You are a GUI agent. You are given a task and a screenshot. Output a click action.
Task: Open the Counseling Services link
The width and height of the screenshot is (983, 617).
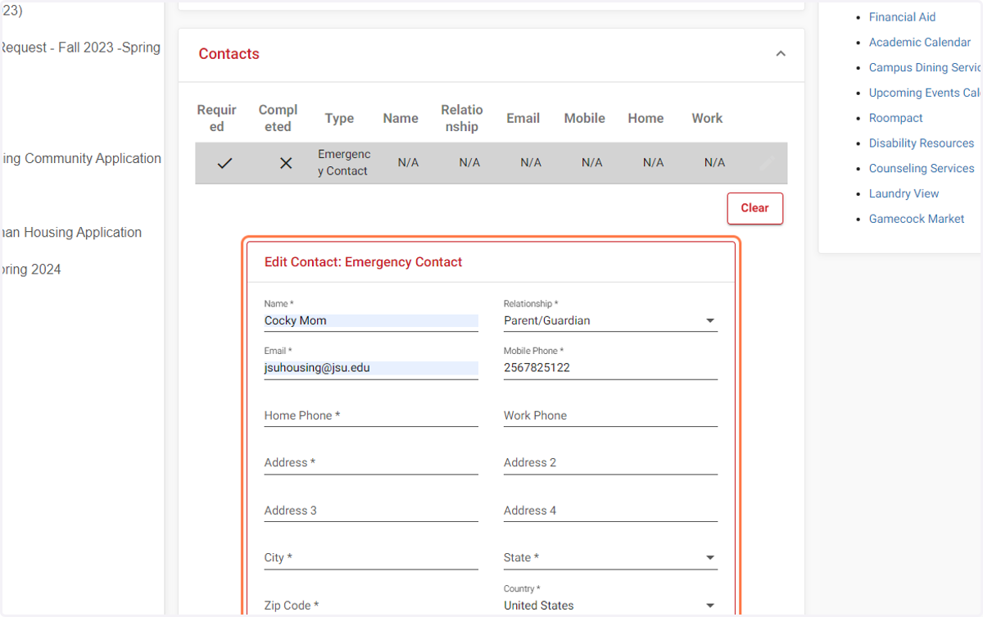[x=922, y=169]
